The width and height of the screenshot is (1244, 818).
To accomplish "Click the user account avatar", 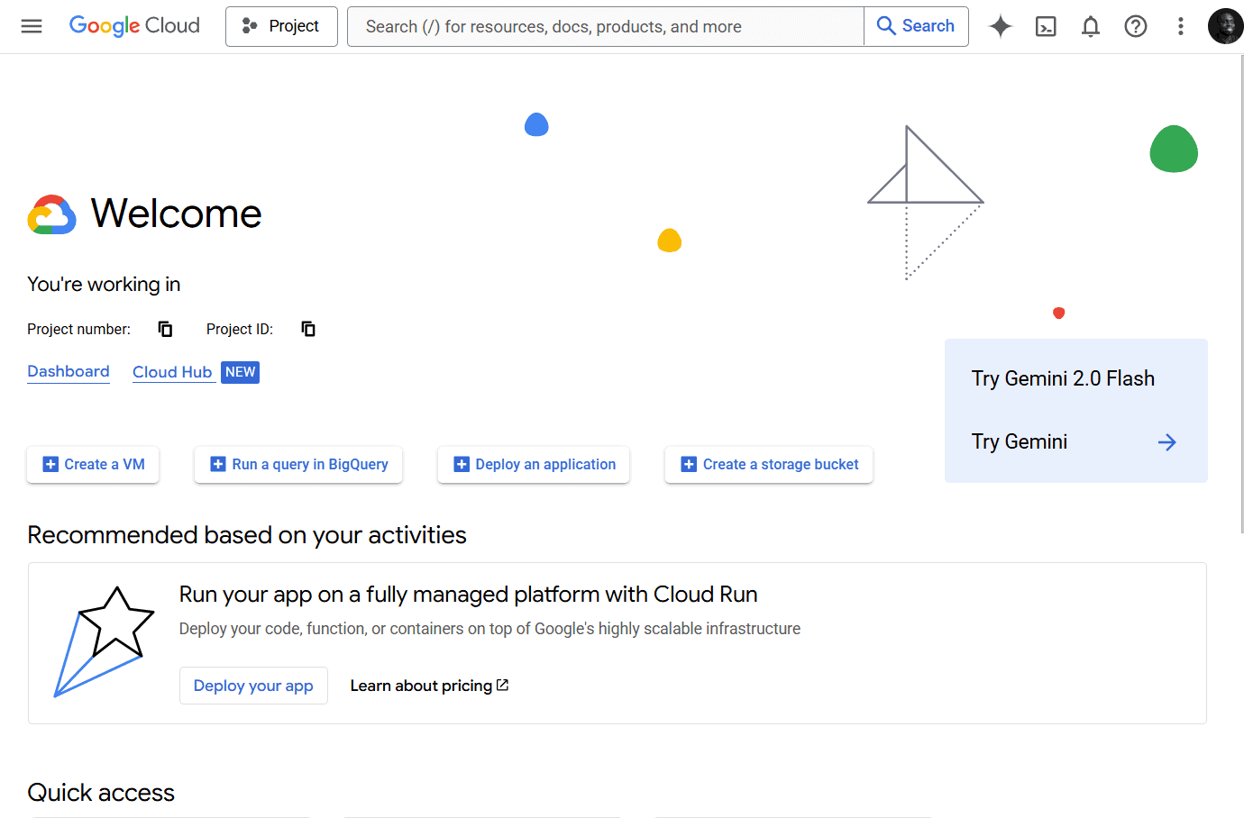I will (1225, 26).
